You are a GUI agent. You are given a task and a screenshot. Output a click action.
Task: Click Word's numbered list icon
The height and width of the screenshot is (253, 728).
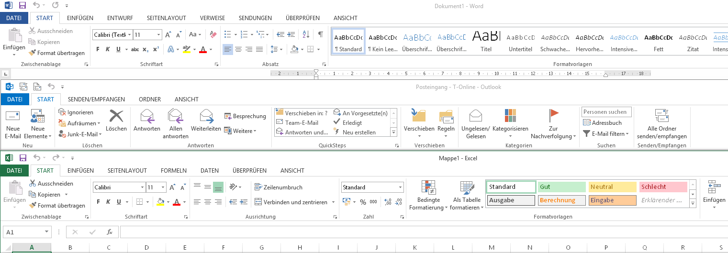click(244, 34)
